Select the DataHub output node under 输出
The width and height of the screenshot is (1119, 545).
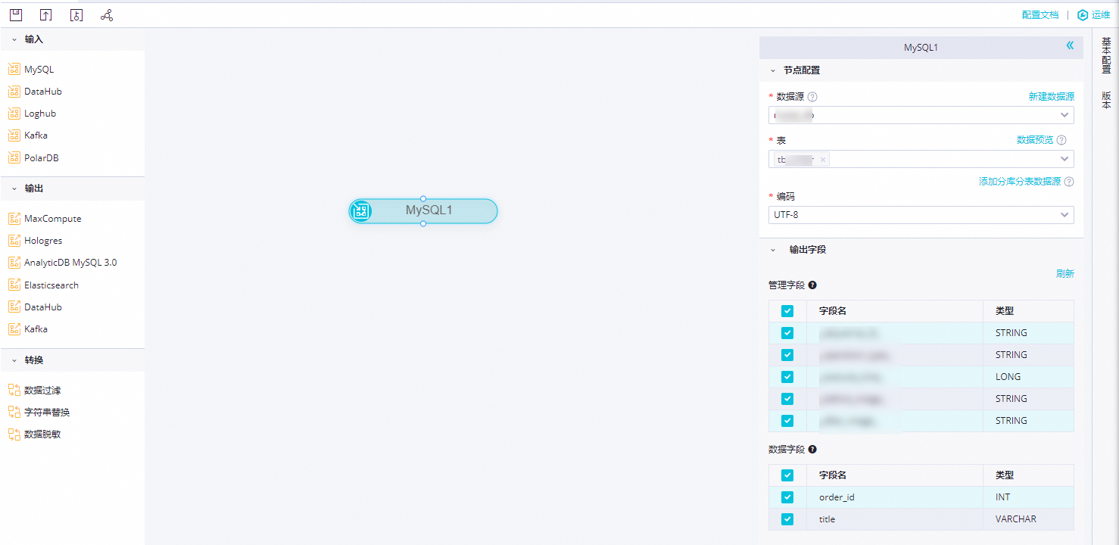36,307
